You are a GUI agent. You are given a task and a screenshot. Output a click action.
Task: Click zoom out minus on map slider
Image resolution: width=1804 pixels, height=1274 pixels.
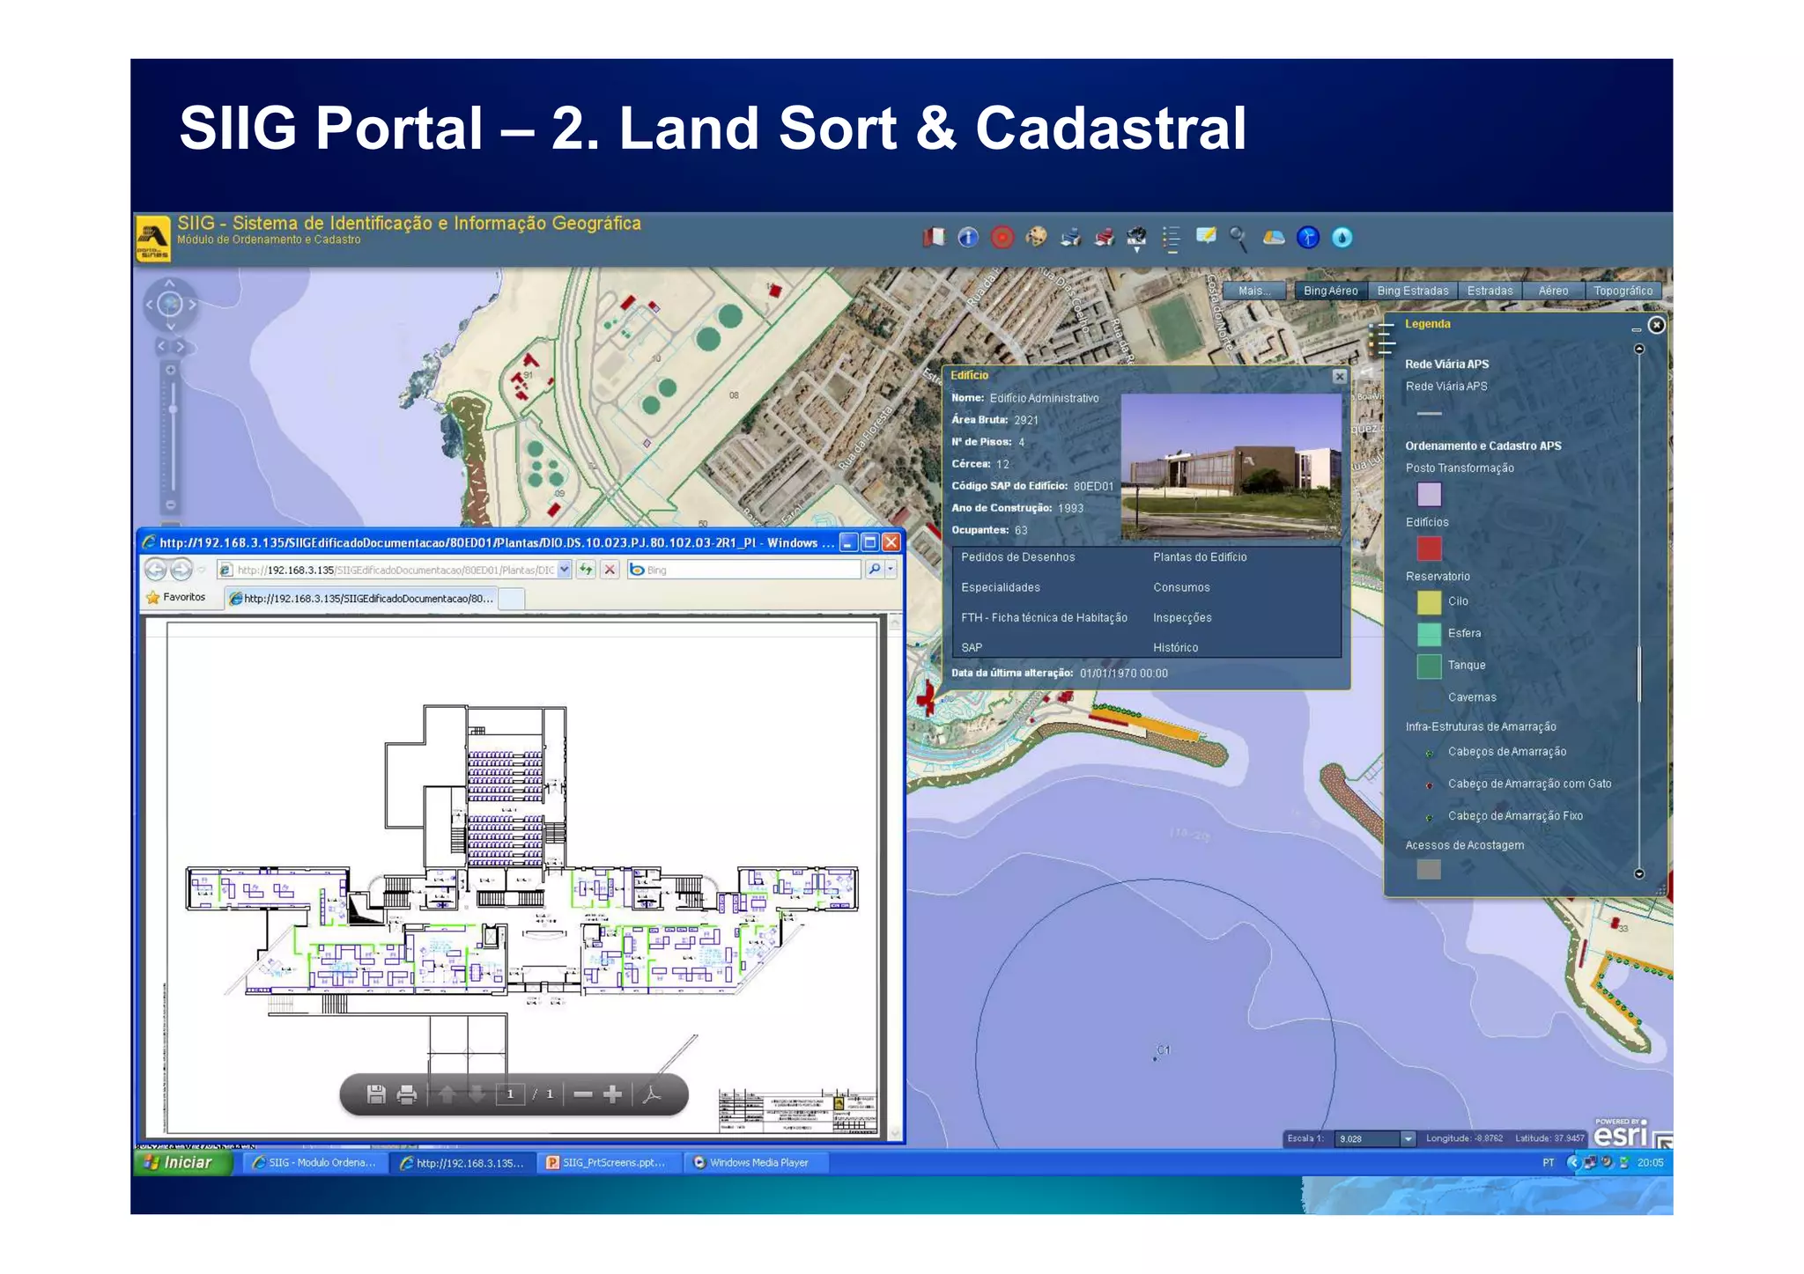(x=171, y=505)
